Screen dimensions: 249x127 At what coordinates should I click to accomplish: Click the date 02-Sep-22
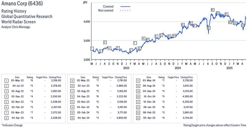17,96
